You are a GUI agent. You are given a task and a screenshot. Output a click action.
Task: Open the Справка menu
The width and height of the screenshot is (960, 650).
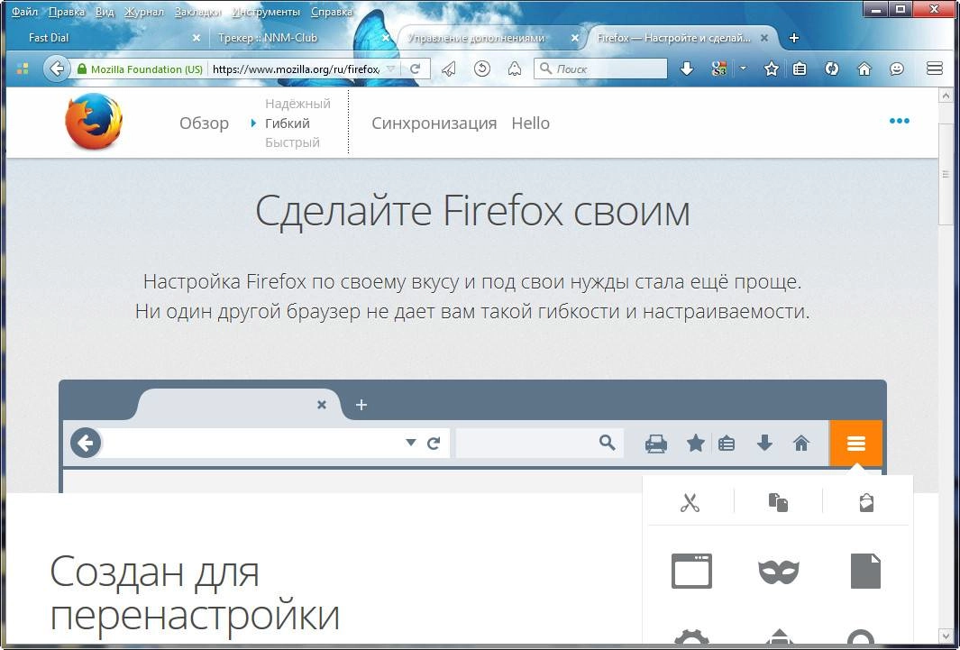click(331, 12)
